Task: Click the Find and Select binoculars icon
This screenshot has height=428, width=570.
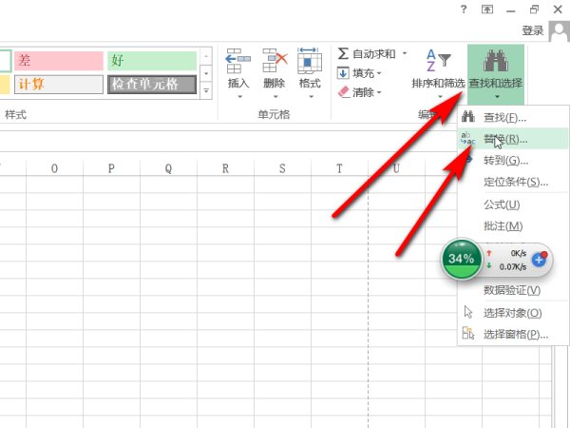Action: [x=496, y=61]
